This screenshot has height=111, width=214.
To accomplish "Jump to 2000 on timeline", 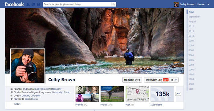I will (x=191, y=70).
